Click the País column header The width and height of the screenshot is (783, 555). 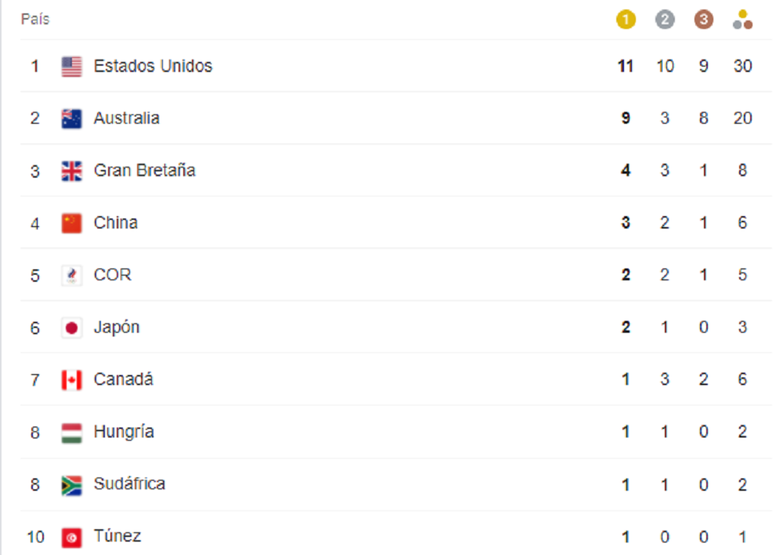35,19
